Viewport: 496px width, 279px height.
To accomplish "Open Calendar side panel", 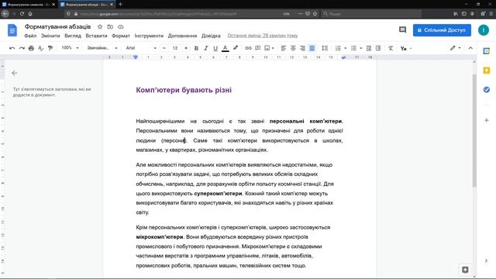I will point(487,51).
